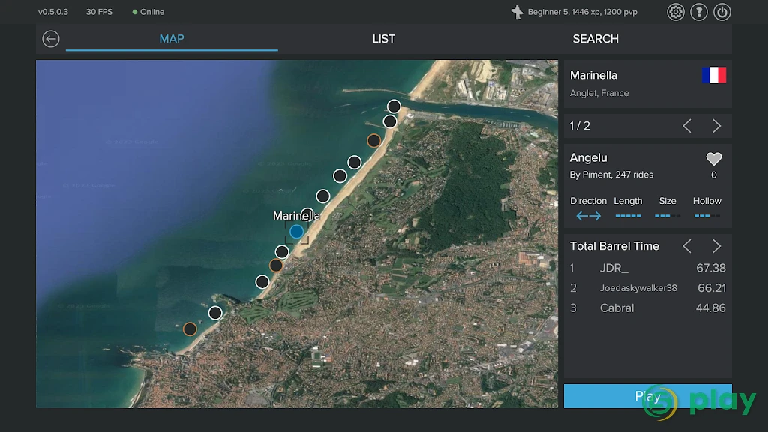The width and height of the screenshot is (768, 432).
Task: Click the Hollow rating bar
Action: [x=706, y=216]
